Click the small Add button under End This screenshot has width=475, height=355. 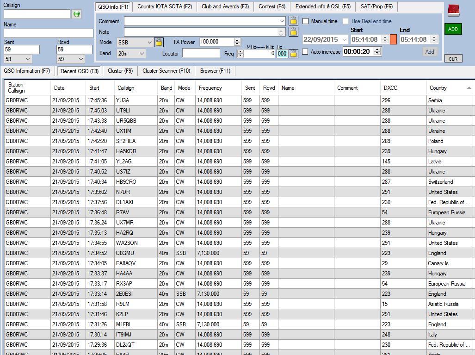430,52
